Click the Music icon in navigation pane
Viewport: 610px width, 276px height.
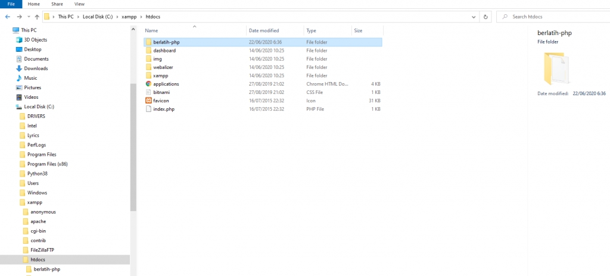coord(19,78)
